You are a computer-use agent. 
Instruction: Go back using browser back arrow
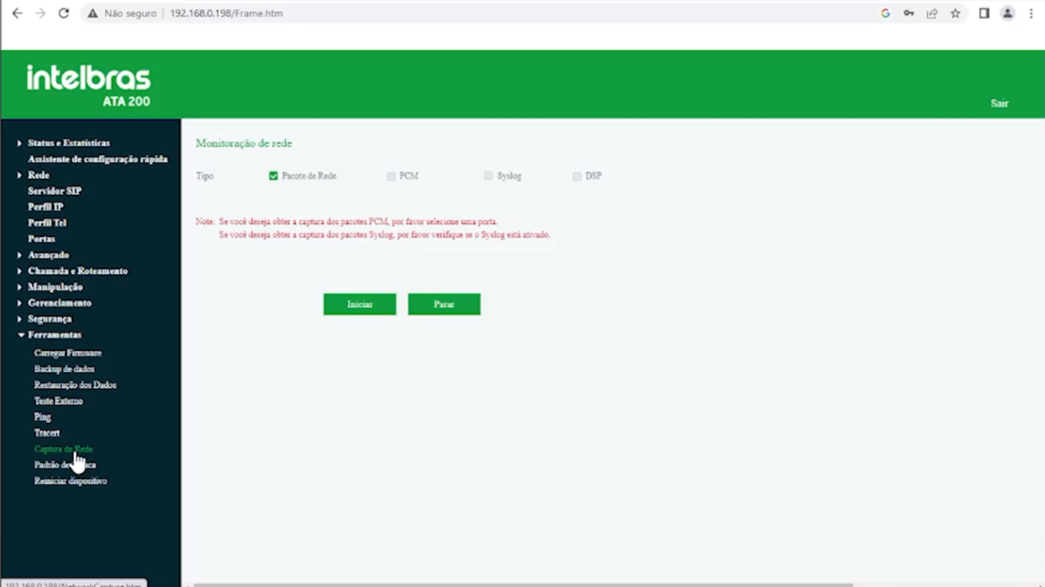[18, 13]
